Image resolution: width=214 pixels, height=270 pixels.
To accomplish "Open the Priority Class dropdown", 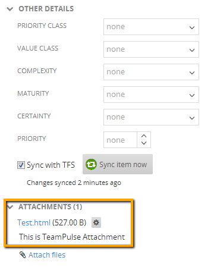I will coord(151,27).
